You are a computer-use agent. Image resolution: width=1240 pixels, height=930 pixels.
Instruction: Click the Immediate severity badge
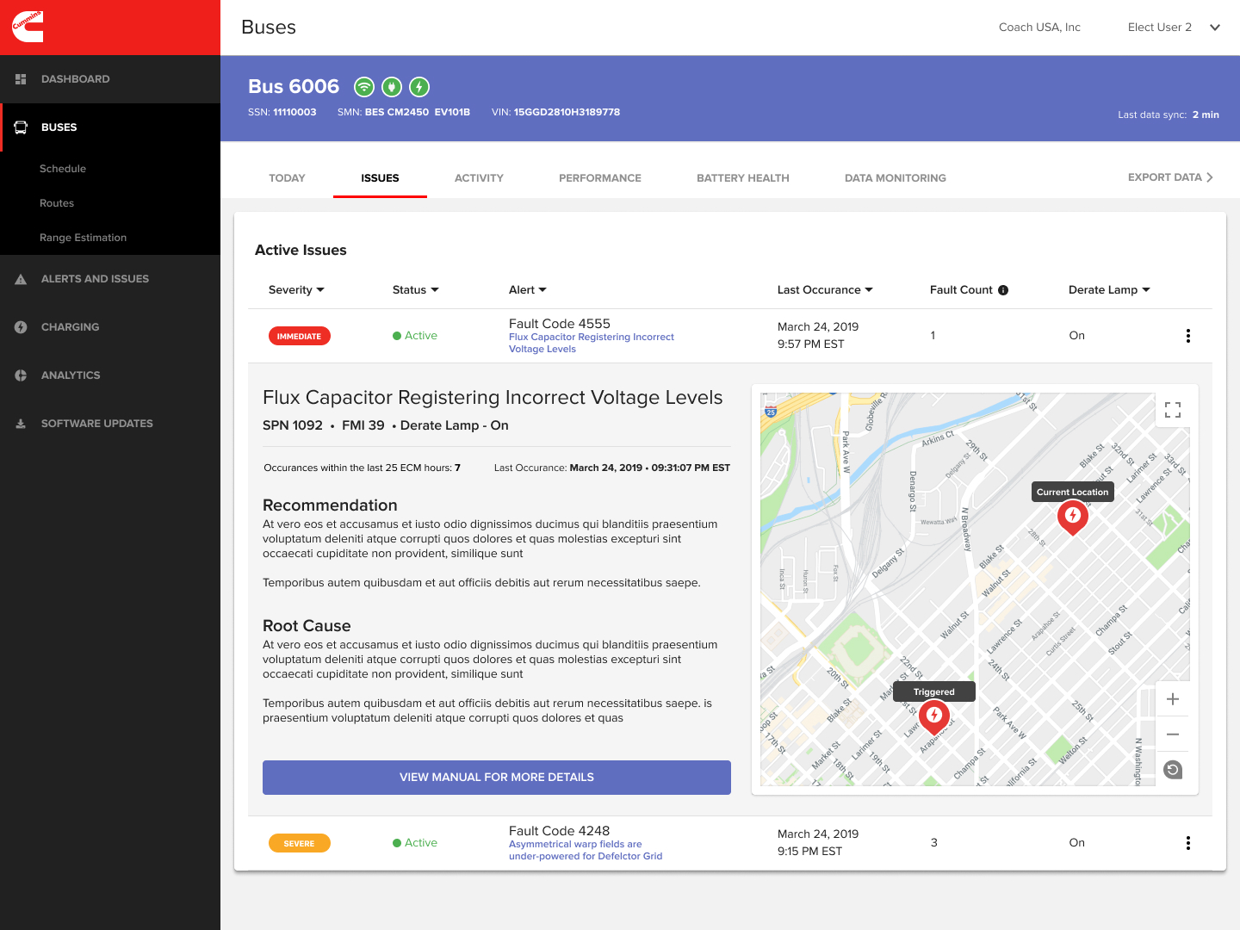[x=300, y=336]
